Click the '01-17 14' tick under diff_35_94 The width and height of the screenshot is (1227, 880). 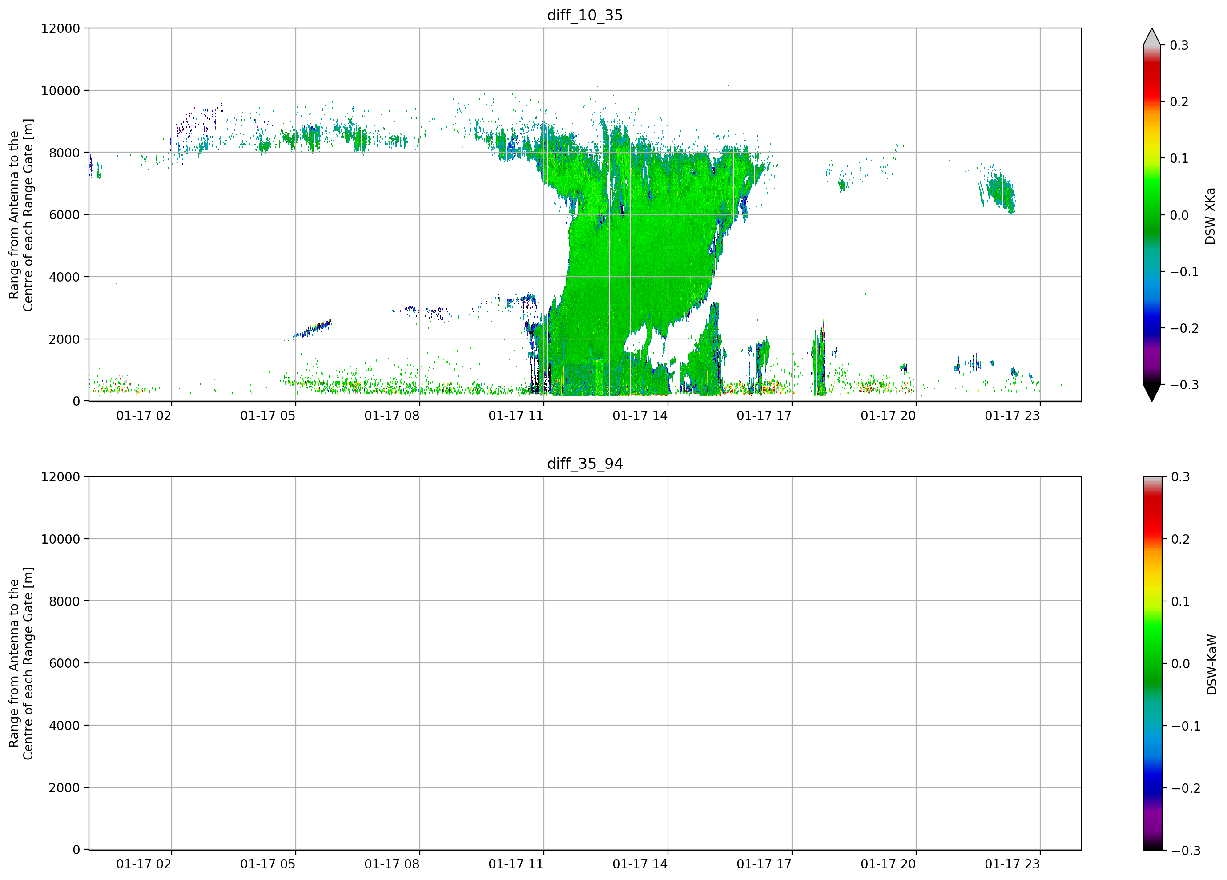[x=640, y=864]
